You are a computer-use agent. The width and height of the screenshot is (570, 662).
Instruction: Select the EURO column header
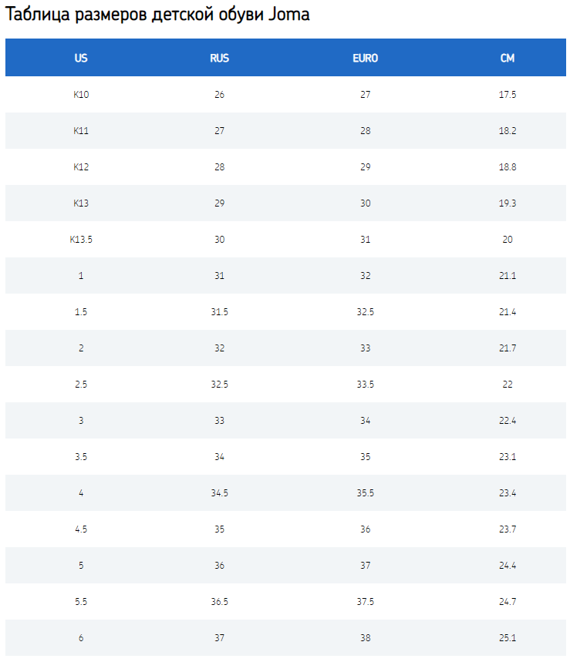coord(366,58)
